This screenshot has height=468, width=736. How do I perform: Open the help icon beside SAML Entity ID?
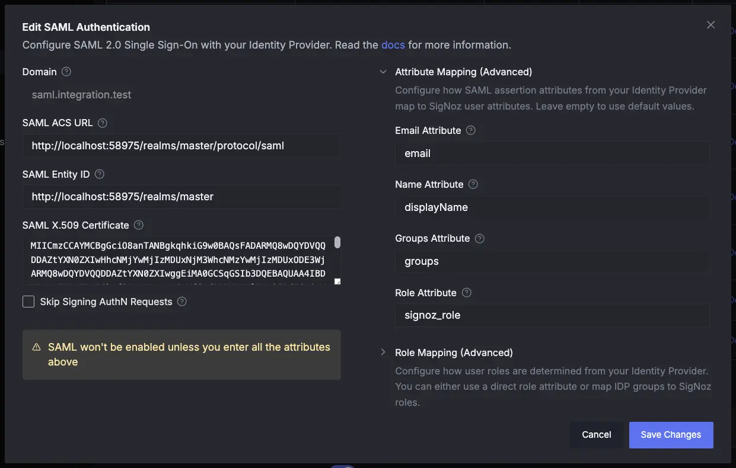pos(100,174)
